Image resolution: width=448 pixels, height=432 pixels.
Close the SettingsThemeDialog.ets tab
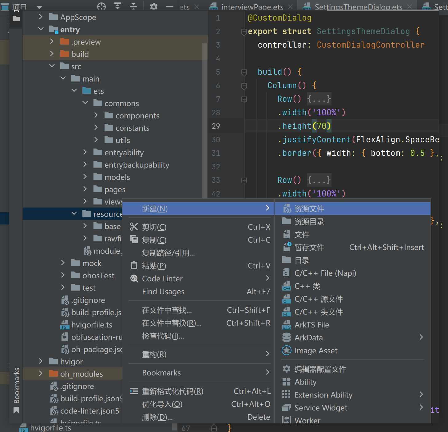(x=409, y=7)
